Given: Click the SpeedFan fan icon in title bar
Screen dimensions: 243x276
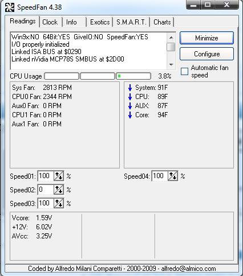Looking at the screenshot, I should (10, 7).
